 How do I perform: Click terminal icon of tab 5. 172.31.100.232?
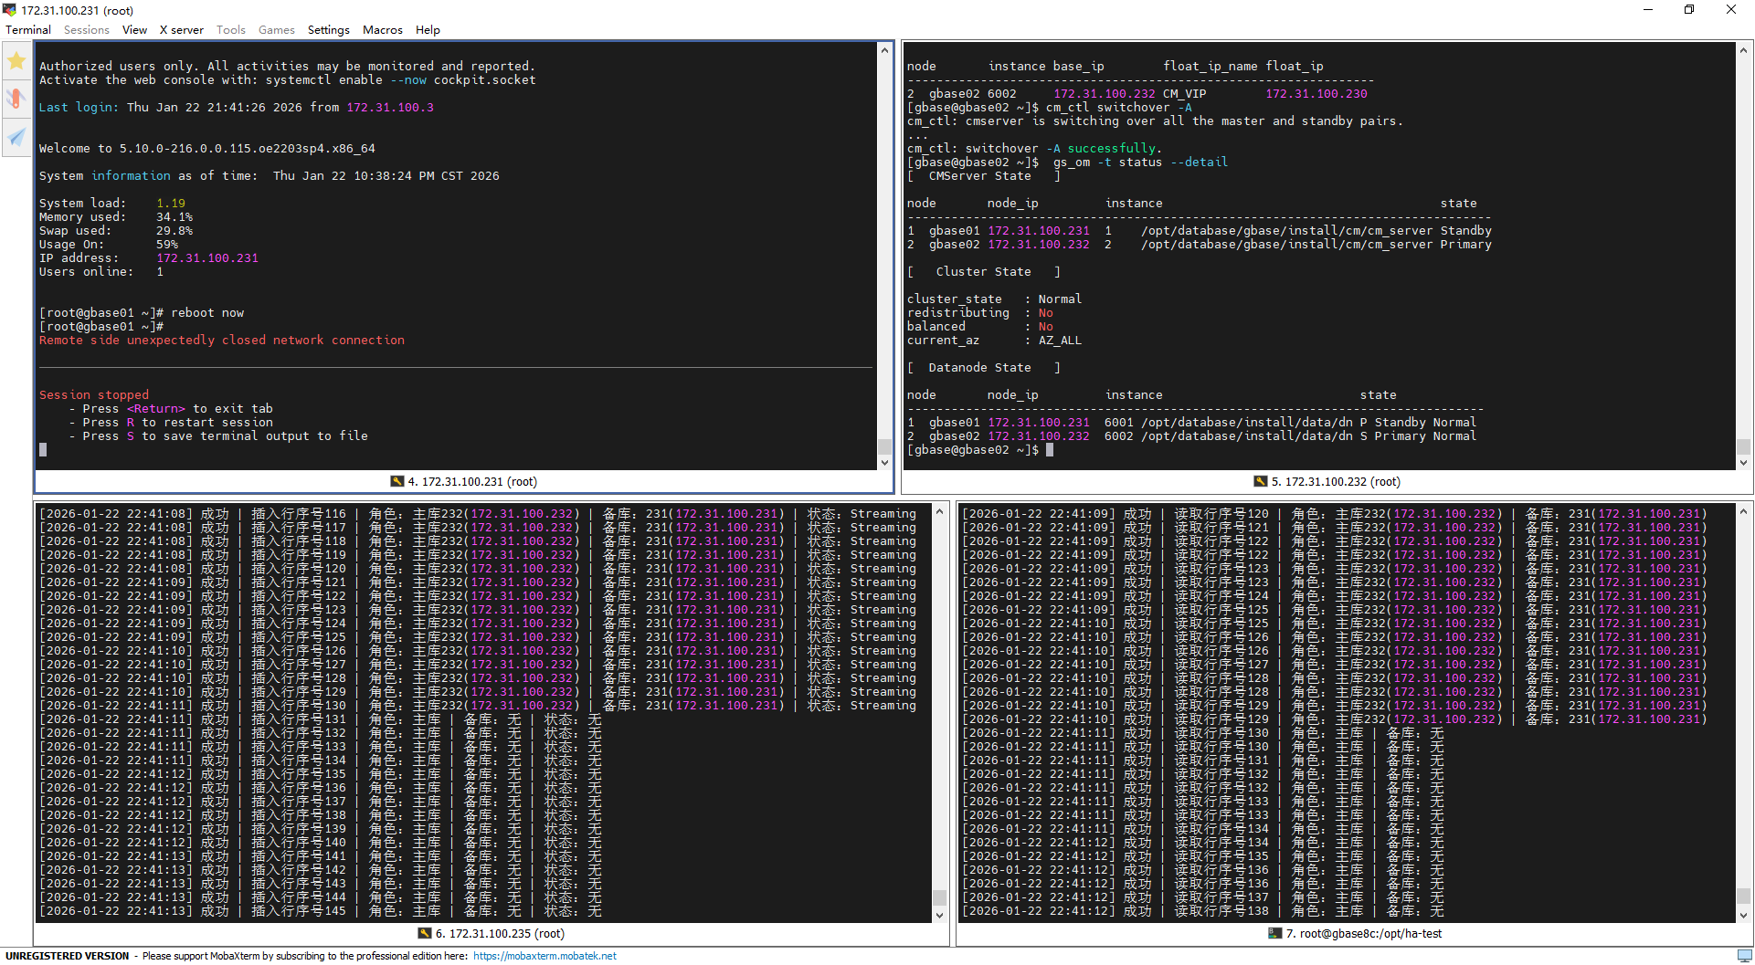point(1261,481)
